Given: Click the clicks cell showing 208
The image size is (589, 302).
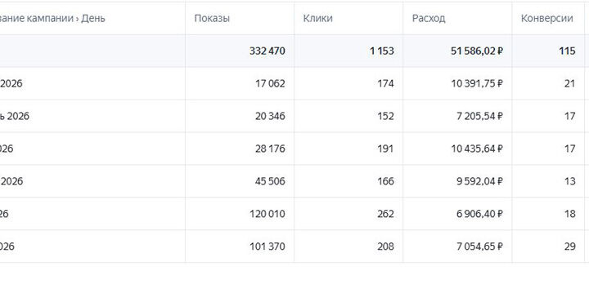Looking at the screenshot, I should [385, 246].
